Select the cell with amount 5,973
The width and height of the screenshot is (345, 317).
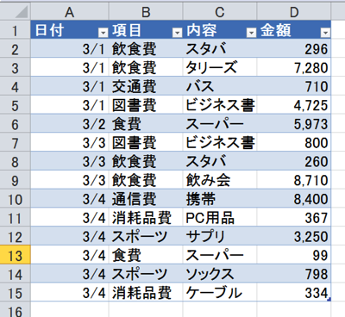coord(294,124)
